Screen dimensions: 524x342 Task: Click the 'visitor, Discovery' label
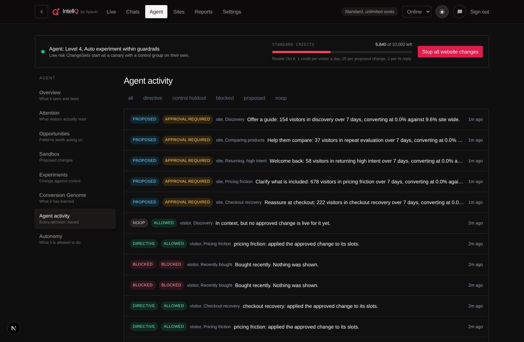coord(196,223)
